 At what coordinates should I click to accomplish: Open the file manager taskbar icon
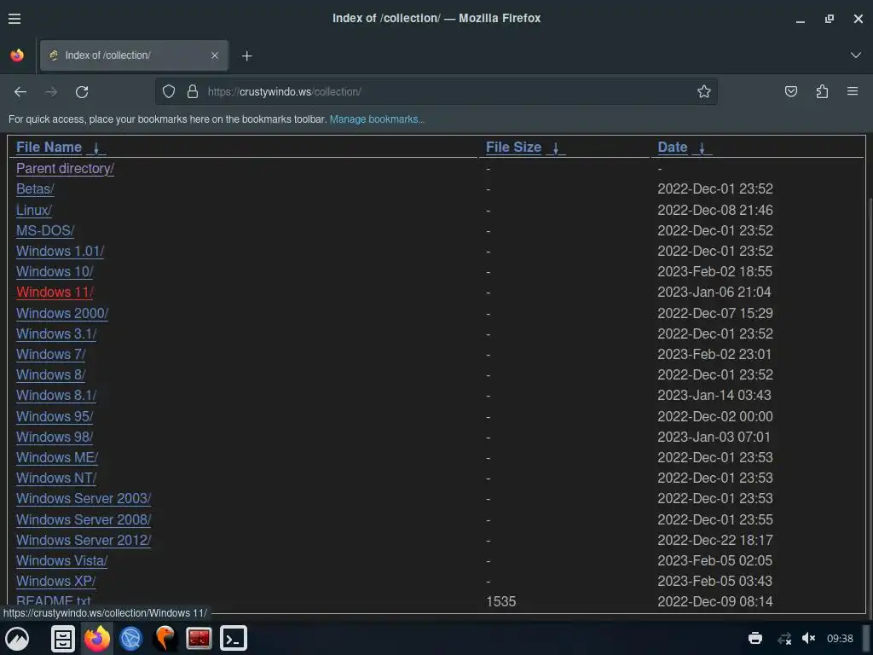[63, 638]
